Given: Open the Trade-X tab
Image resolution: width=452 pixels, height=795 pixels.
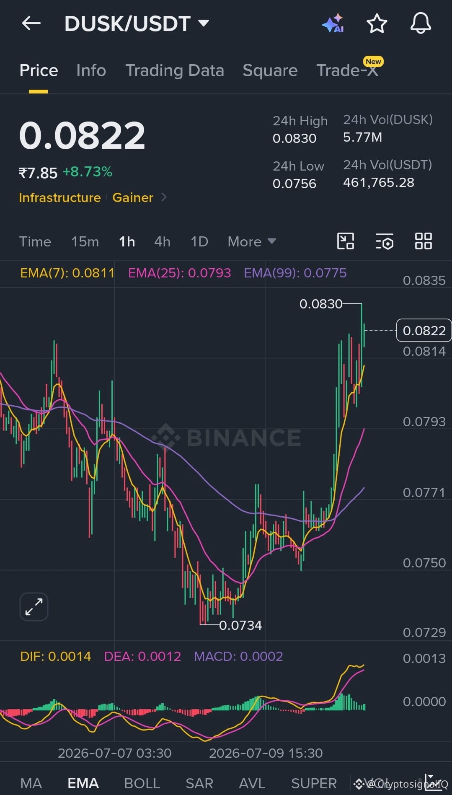Looking at the screenshot, I should pos(347,70).
